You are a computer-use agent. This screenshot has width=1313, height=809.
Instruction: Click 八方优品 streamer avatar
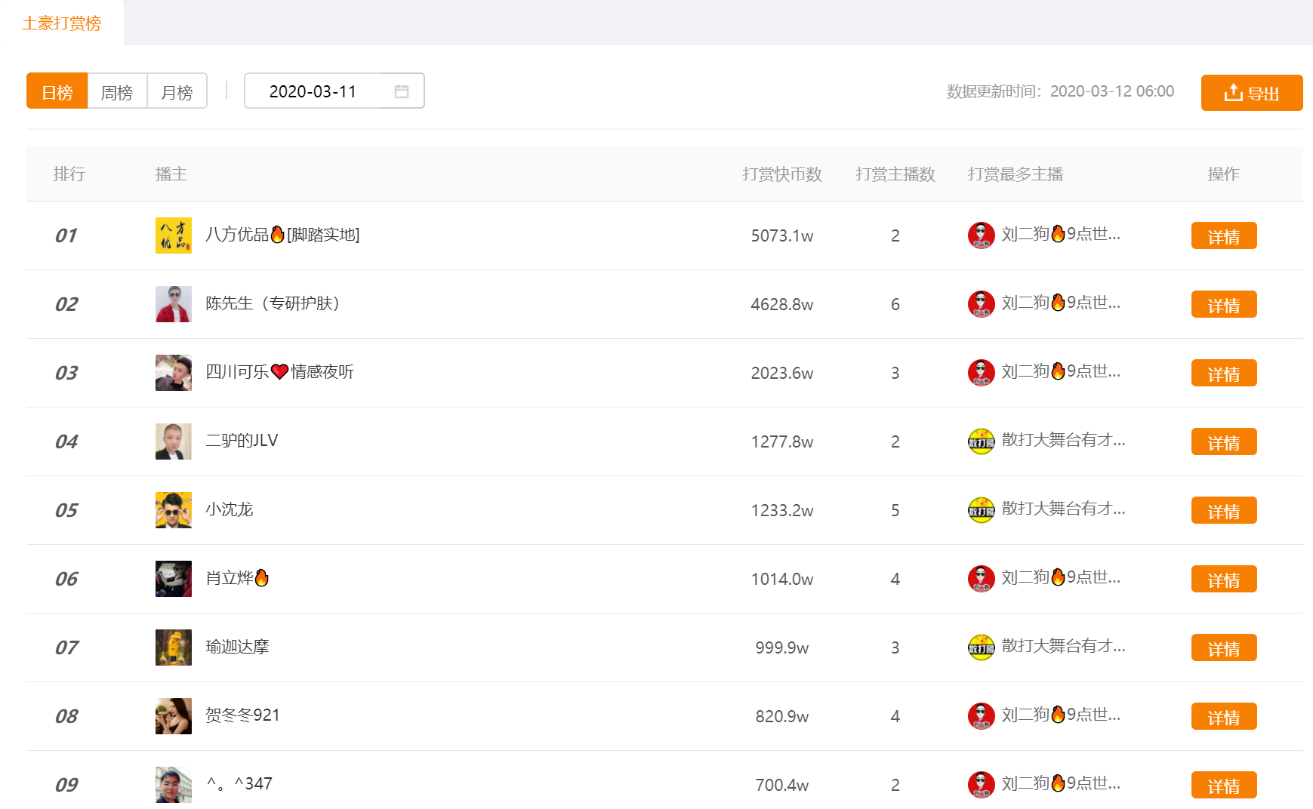coord(173,235)
